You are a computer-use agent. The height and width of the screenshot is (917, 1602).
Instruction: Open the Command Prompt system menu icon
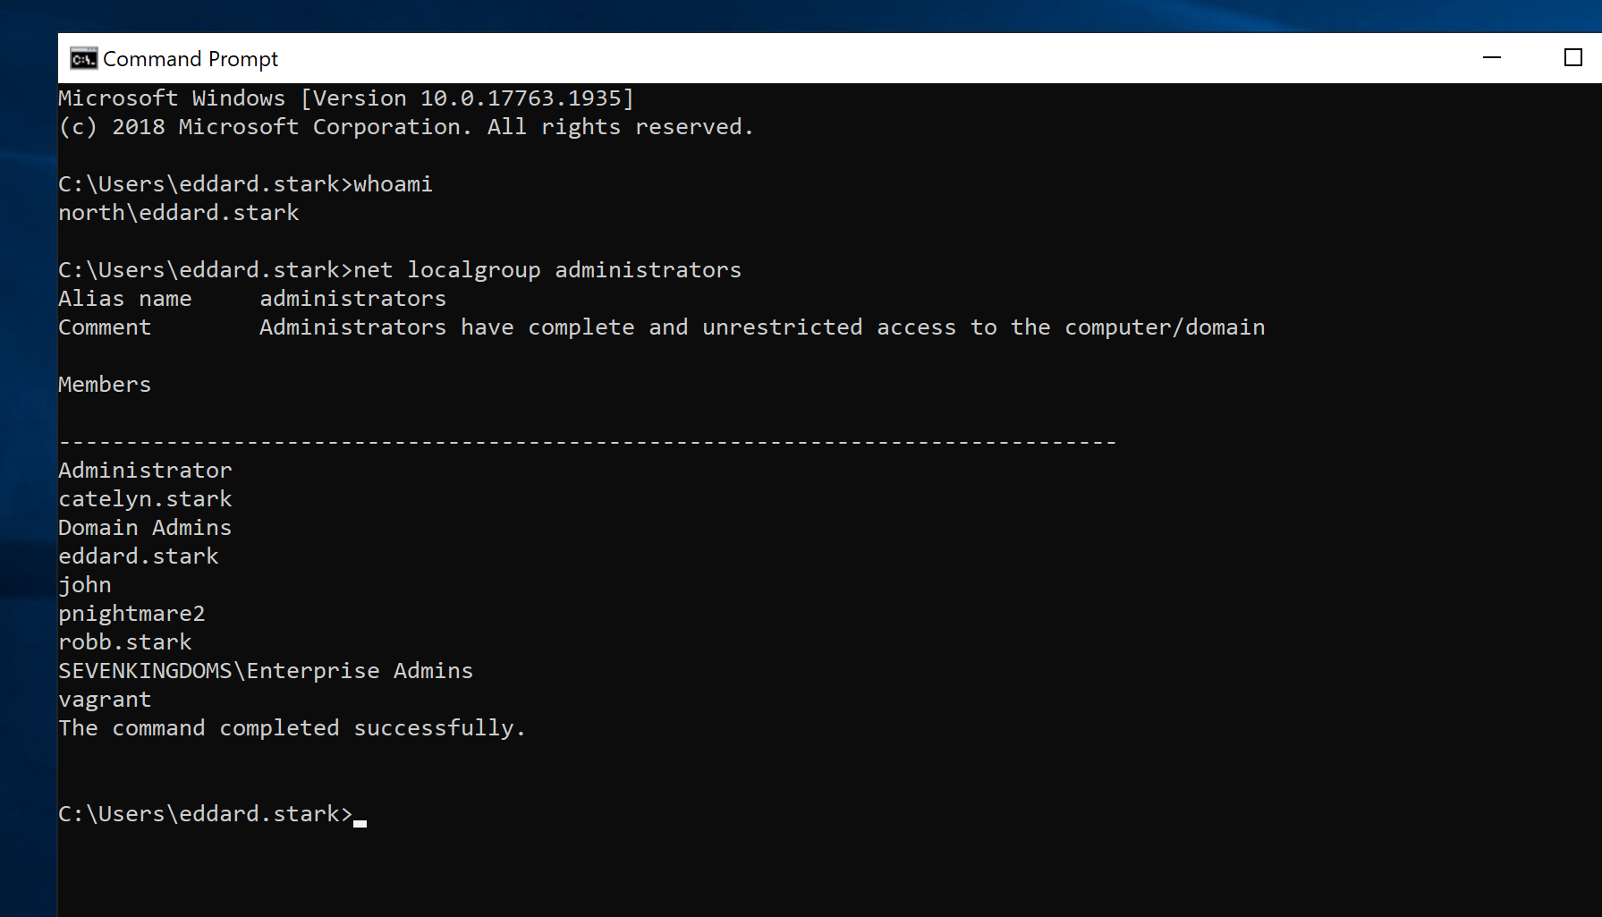83,59
